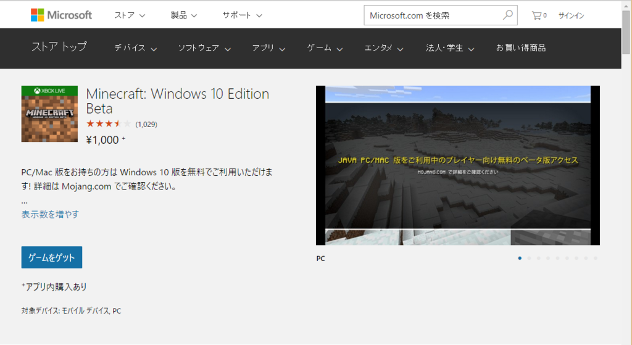Click the star rating icons

tap(109, 123)
